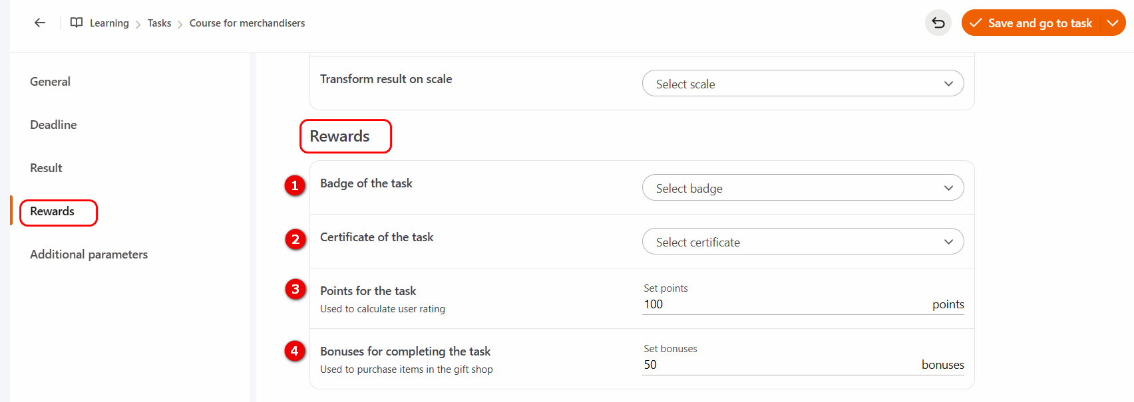Image resolution: width=1134 pixels, height=402 pixels.
Task: Click the red number 2 marker
Action: pos(295,239)
